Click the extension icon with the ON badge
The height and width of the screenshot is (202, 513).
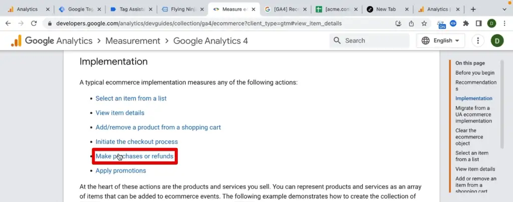pyautogui.click(x=441, y=24)
